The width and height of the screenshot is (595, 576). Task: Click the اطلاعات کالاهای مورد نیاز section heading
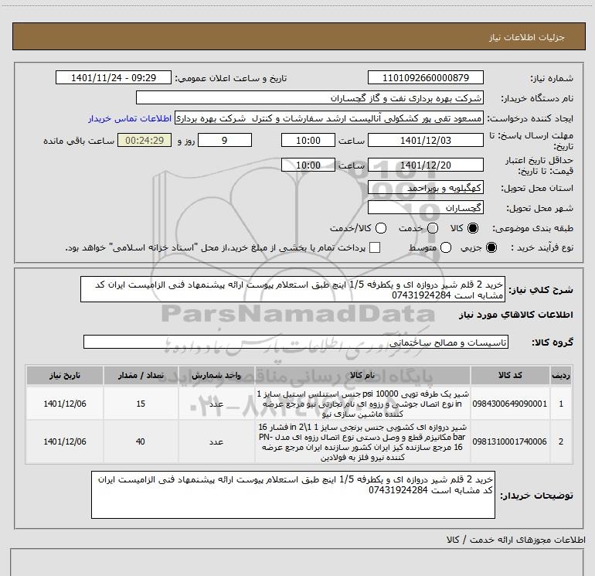click(515, 315)
